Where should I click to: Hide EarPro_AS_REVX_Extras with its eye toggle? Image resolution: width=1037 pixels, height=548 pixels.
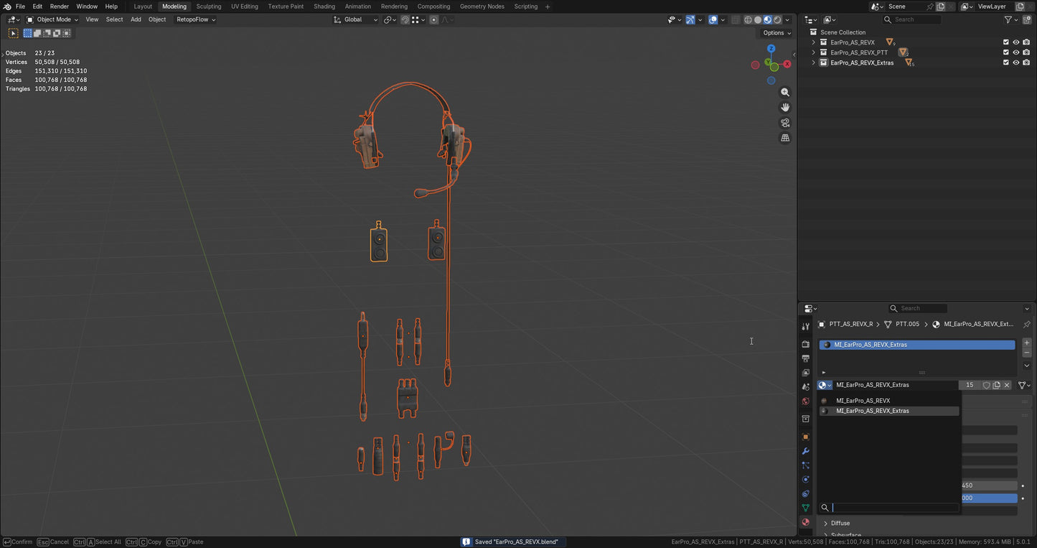coord(1015,62)
